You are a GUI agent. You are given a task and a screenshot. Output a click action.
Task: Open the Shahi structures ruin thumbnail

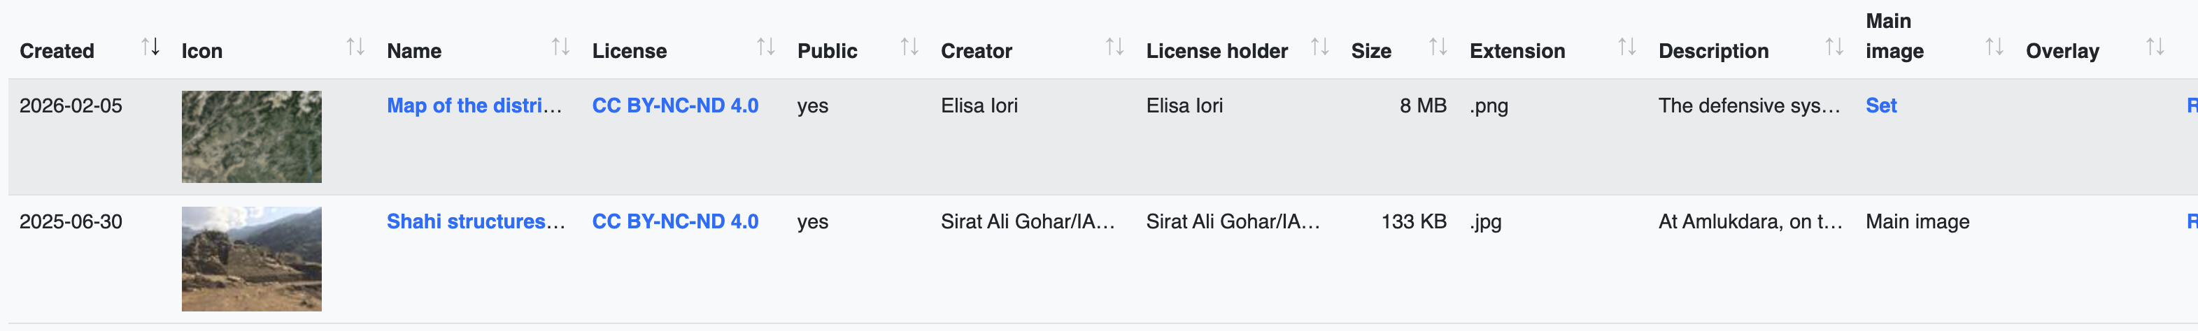pyautogui.click(x=252, y=258)
